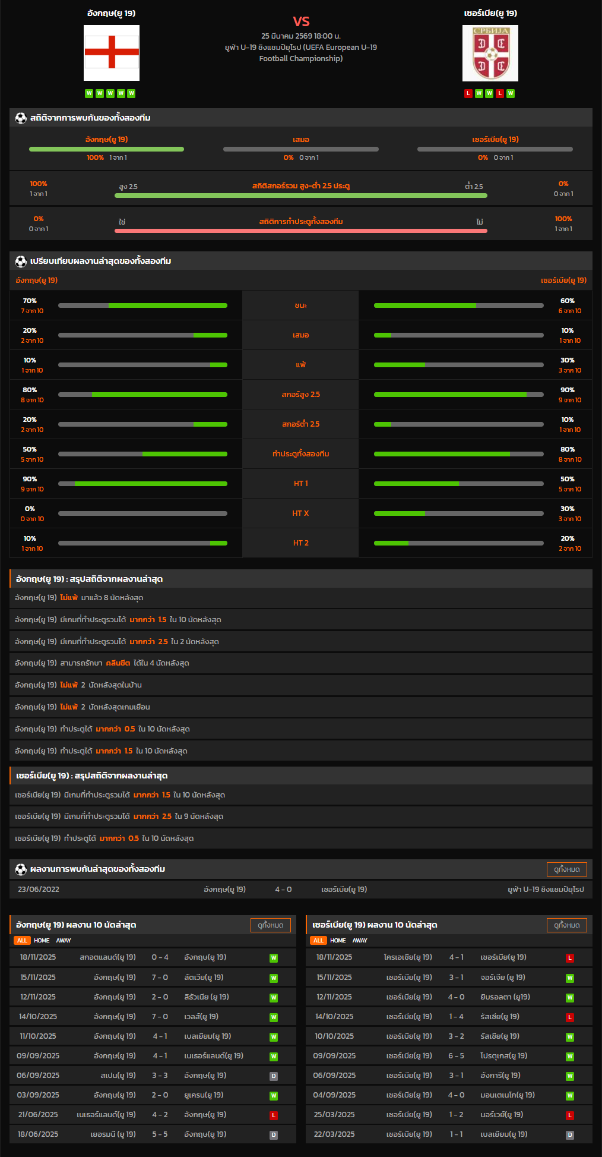Click the green W badge in Scotland 0-4 England row
Image resolution: width=602 pixels, height=1157 pixels.
click(x=274, y=958)
